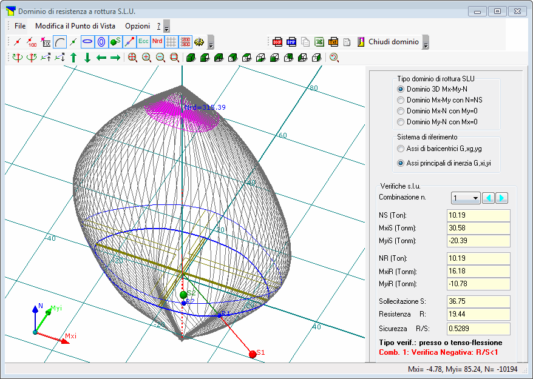Open the File menu
533x379 pixels.
[x=20, y=26]
